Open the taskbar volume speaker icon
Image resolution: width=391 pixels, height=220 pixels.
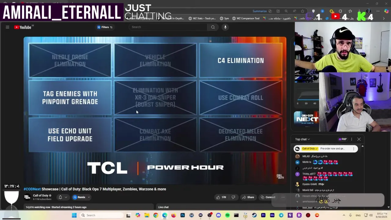[371, 215]
